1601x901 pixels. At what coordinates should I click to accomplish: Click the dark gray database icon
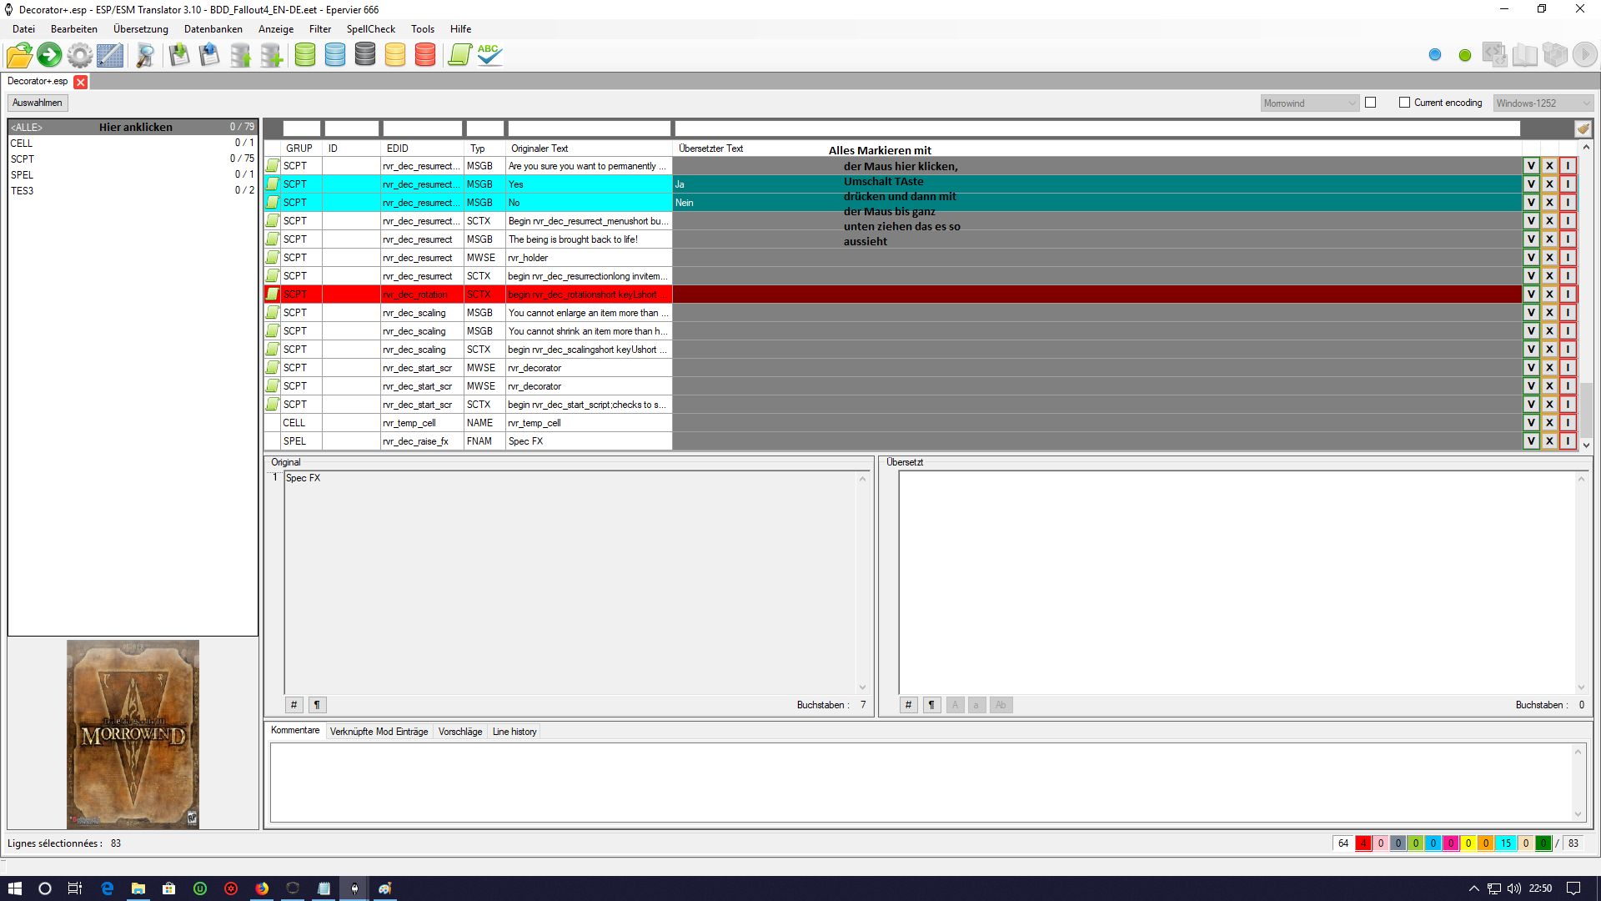pyautogui.click(x=365, y=55)
